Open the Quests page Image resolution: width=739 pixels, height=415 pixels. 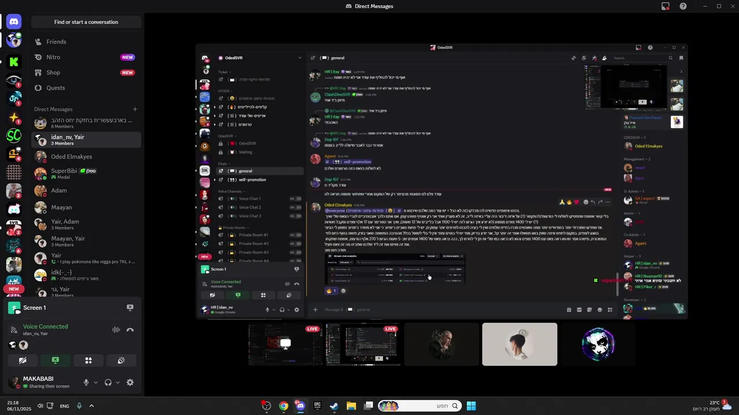coord(86,88)
